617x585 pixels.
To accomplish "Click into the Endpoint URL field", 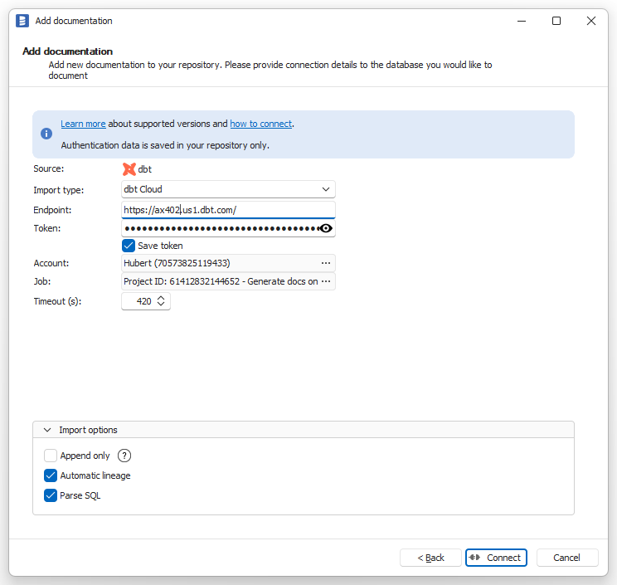I will click(228, 210).
